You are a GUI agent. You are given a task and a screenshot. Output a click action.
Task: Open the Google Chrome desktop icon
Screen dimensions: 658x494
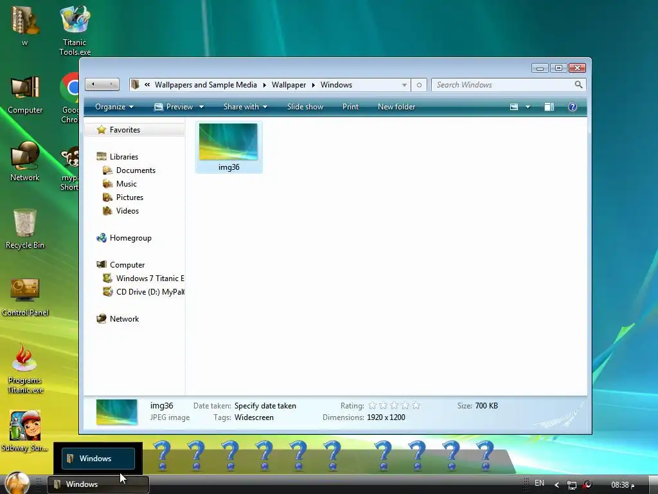(69, 98)
